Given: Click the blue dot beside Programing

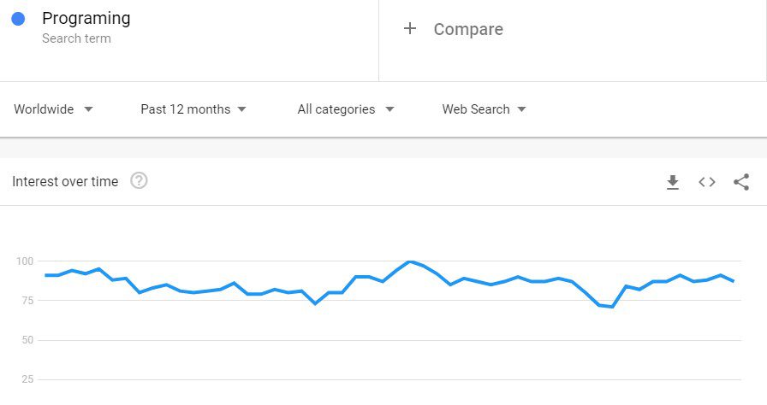Looking at the screenshot, I should 18,19.
